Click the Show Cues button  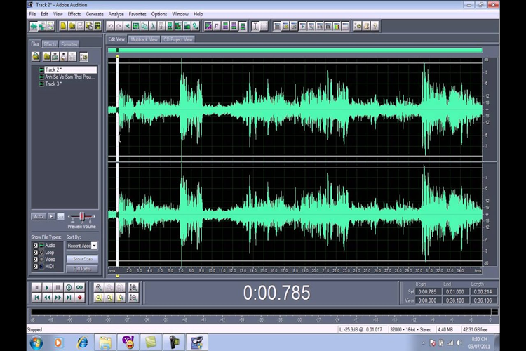(82, 259)
